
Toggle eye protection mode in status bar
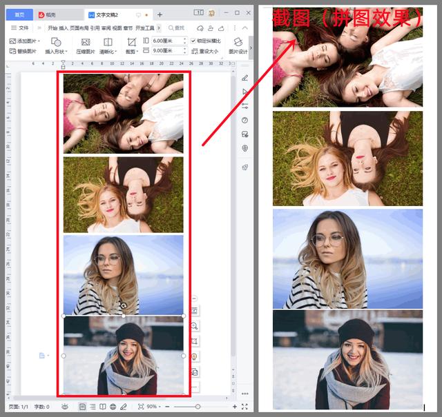click(x=64, y=407)
